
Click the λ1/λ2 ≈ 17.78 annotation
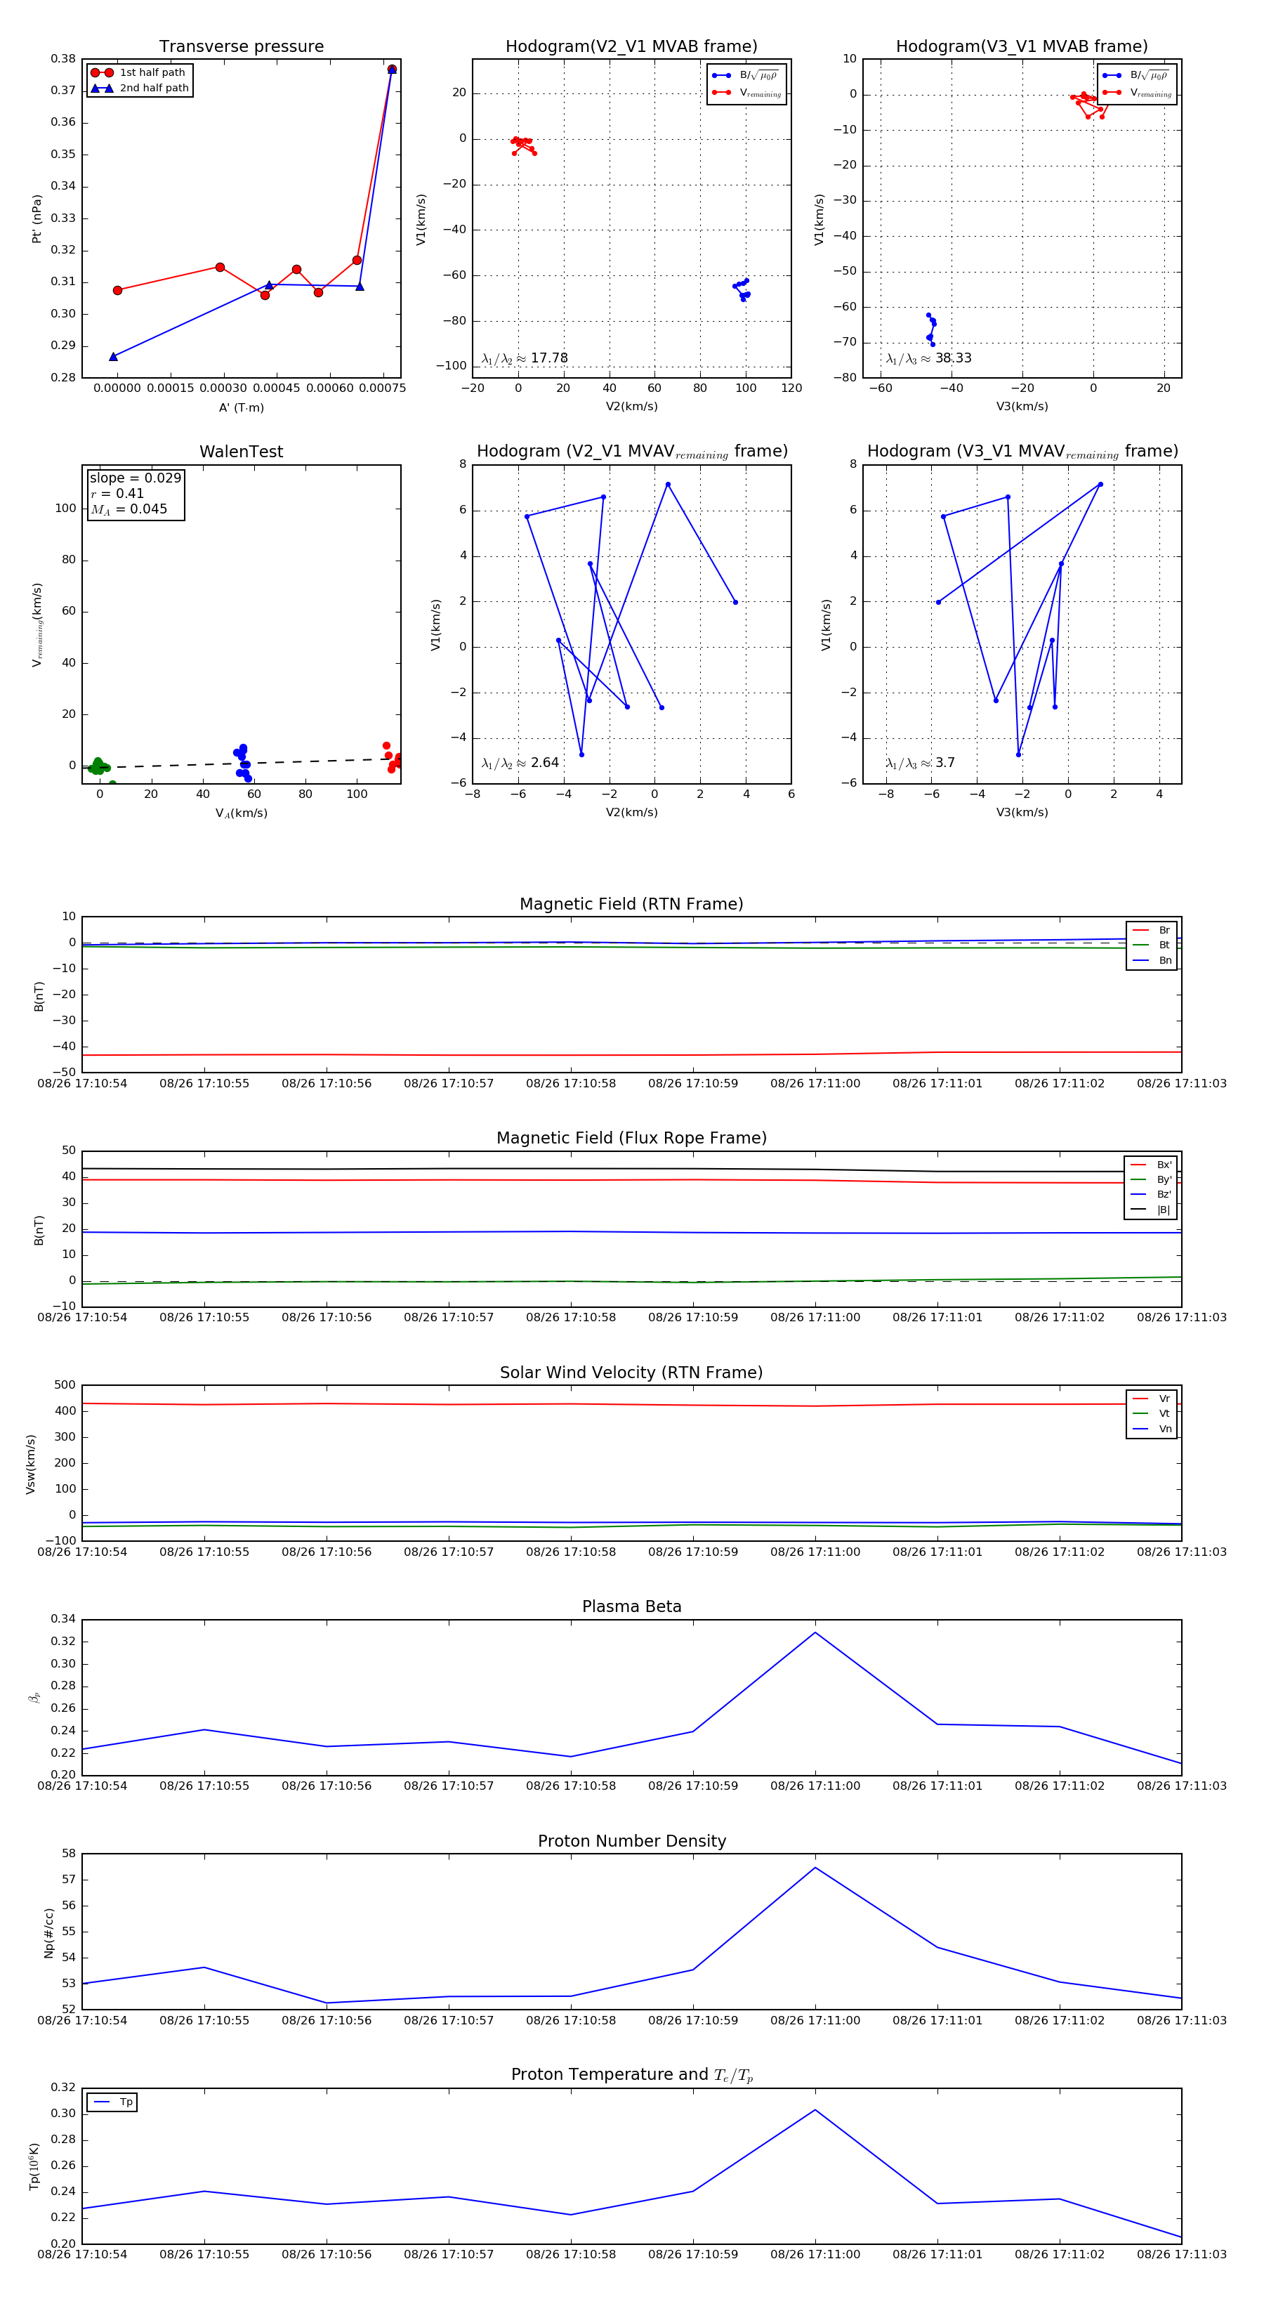(x=525, y=358)
